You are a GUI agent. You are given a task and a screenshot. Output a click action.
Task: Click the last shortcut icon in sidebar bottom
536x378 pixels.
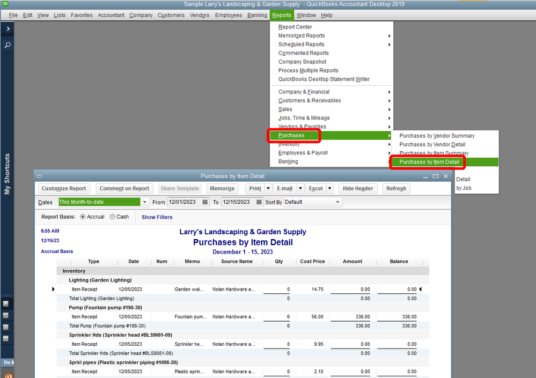pyautogui.click(x=6, y=338)
